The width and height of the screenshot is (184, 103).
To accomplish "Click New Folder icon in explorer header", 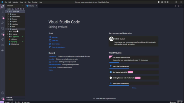I will pos(18,9).
